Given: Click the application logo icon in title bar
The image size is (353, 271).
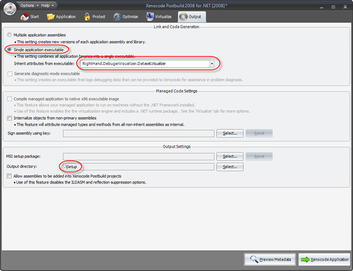Looking at the screenshot, I should coord(10,5).
